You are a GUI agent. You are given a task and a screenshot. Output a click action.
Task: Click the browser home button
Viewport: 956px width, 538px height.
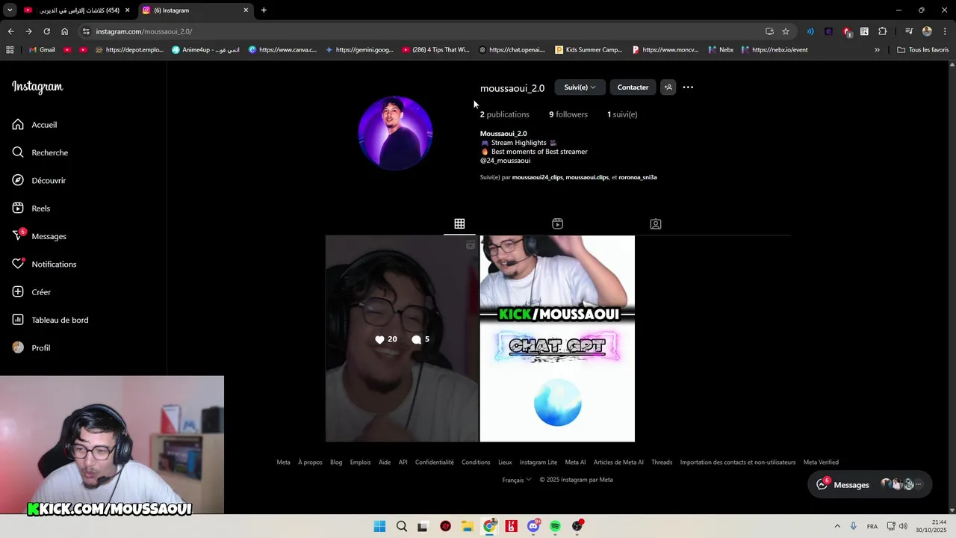tap(64, 31)
